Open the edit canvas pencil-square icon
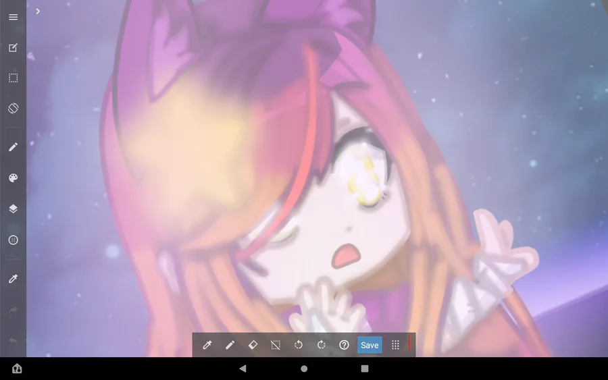 (x=14, y=48)
